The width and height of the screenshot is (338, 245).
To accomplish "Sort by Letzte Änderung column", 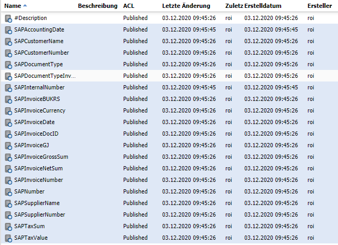I will 186,6.
